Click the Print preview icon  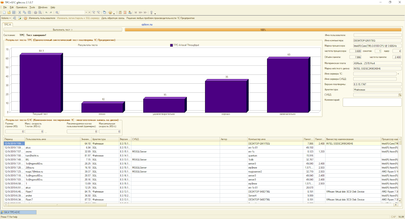40,12
